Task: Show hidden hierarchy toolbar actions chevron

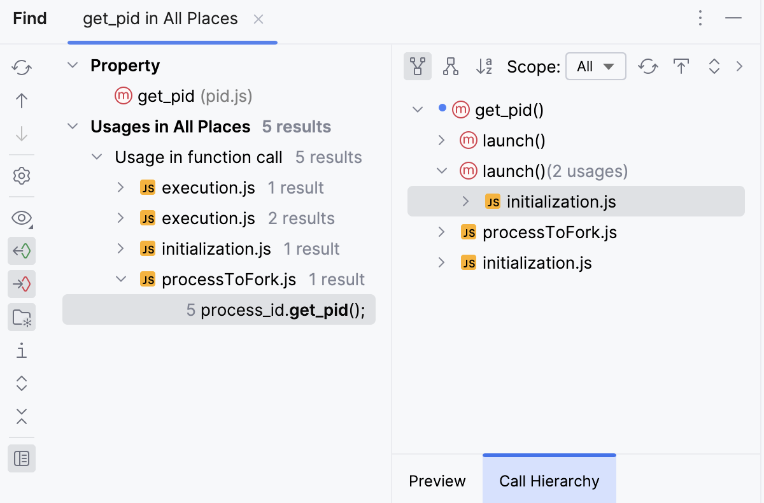Action: [739, 66]
